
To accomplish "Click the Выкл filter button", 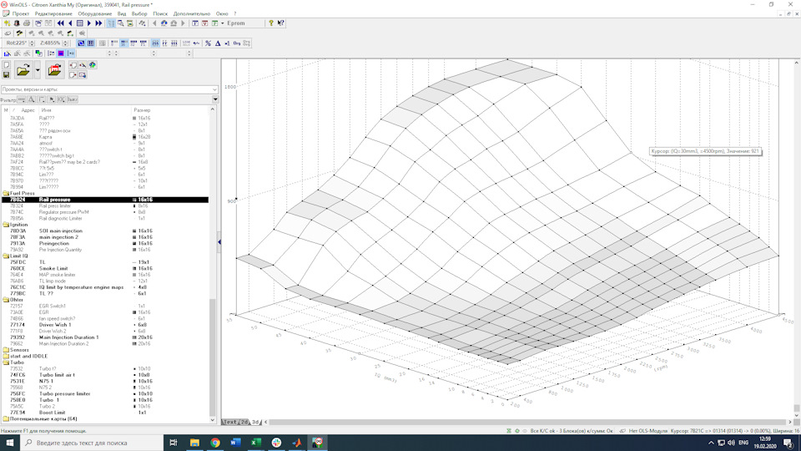I will [72, 99].
